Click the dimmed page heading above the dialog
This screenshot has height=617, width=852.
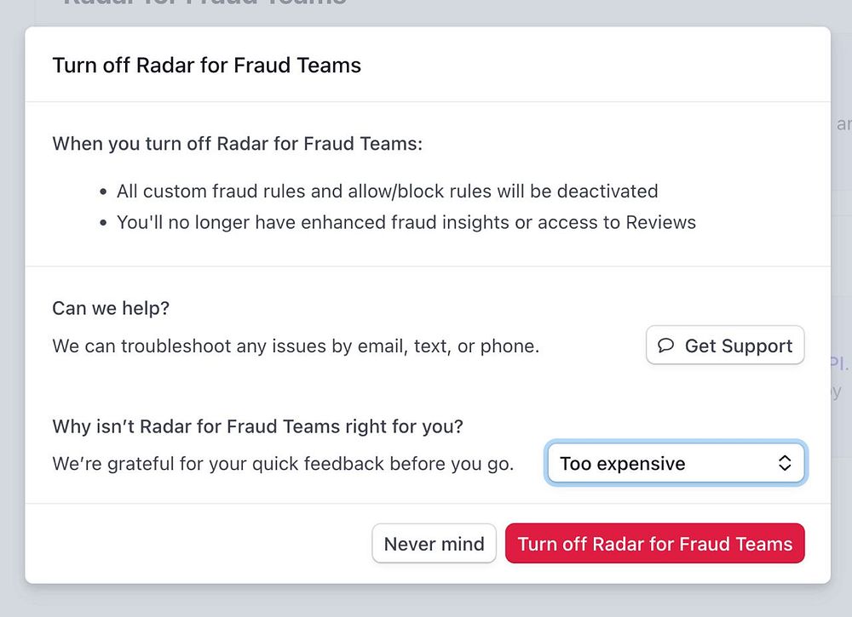[x=204, y=4]
